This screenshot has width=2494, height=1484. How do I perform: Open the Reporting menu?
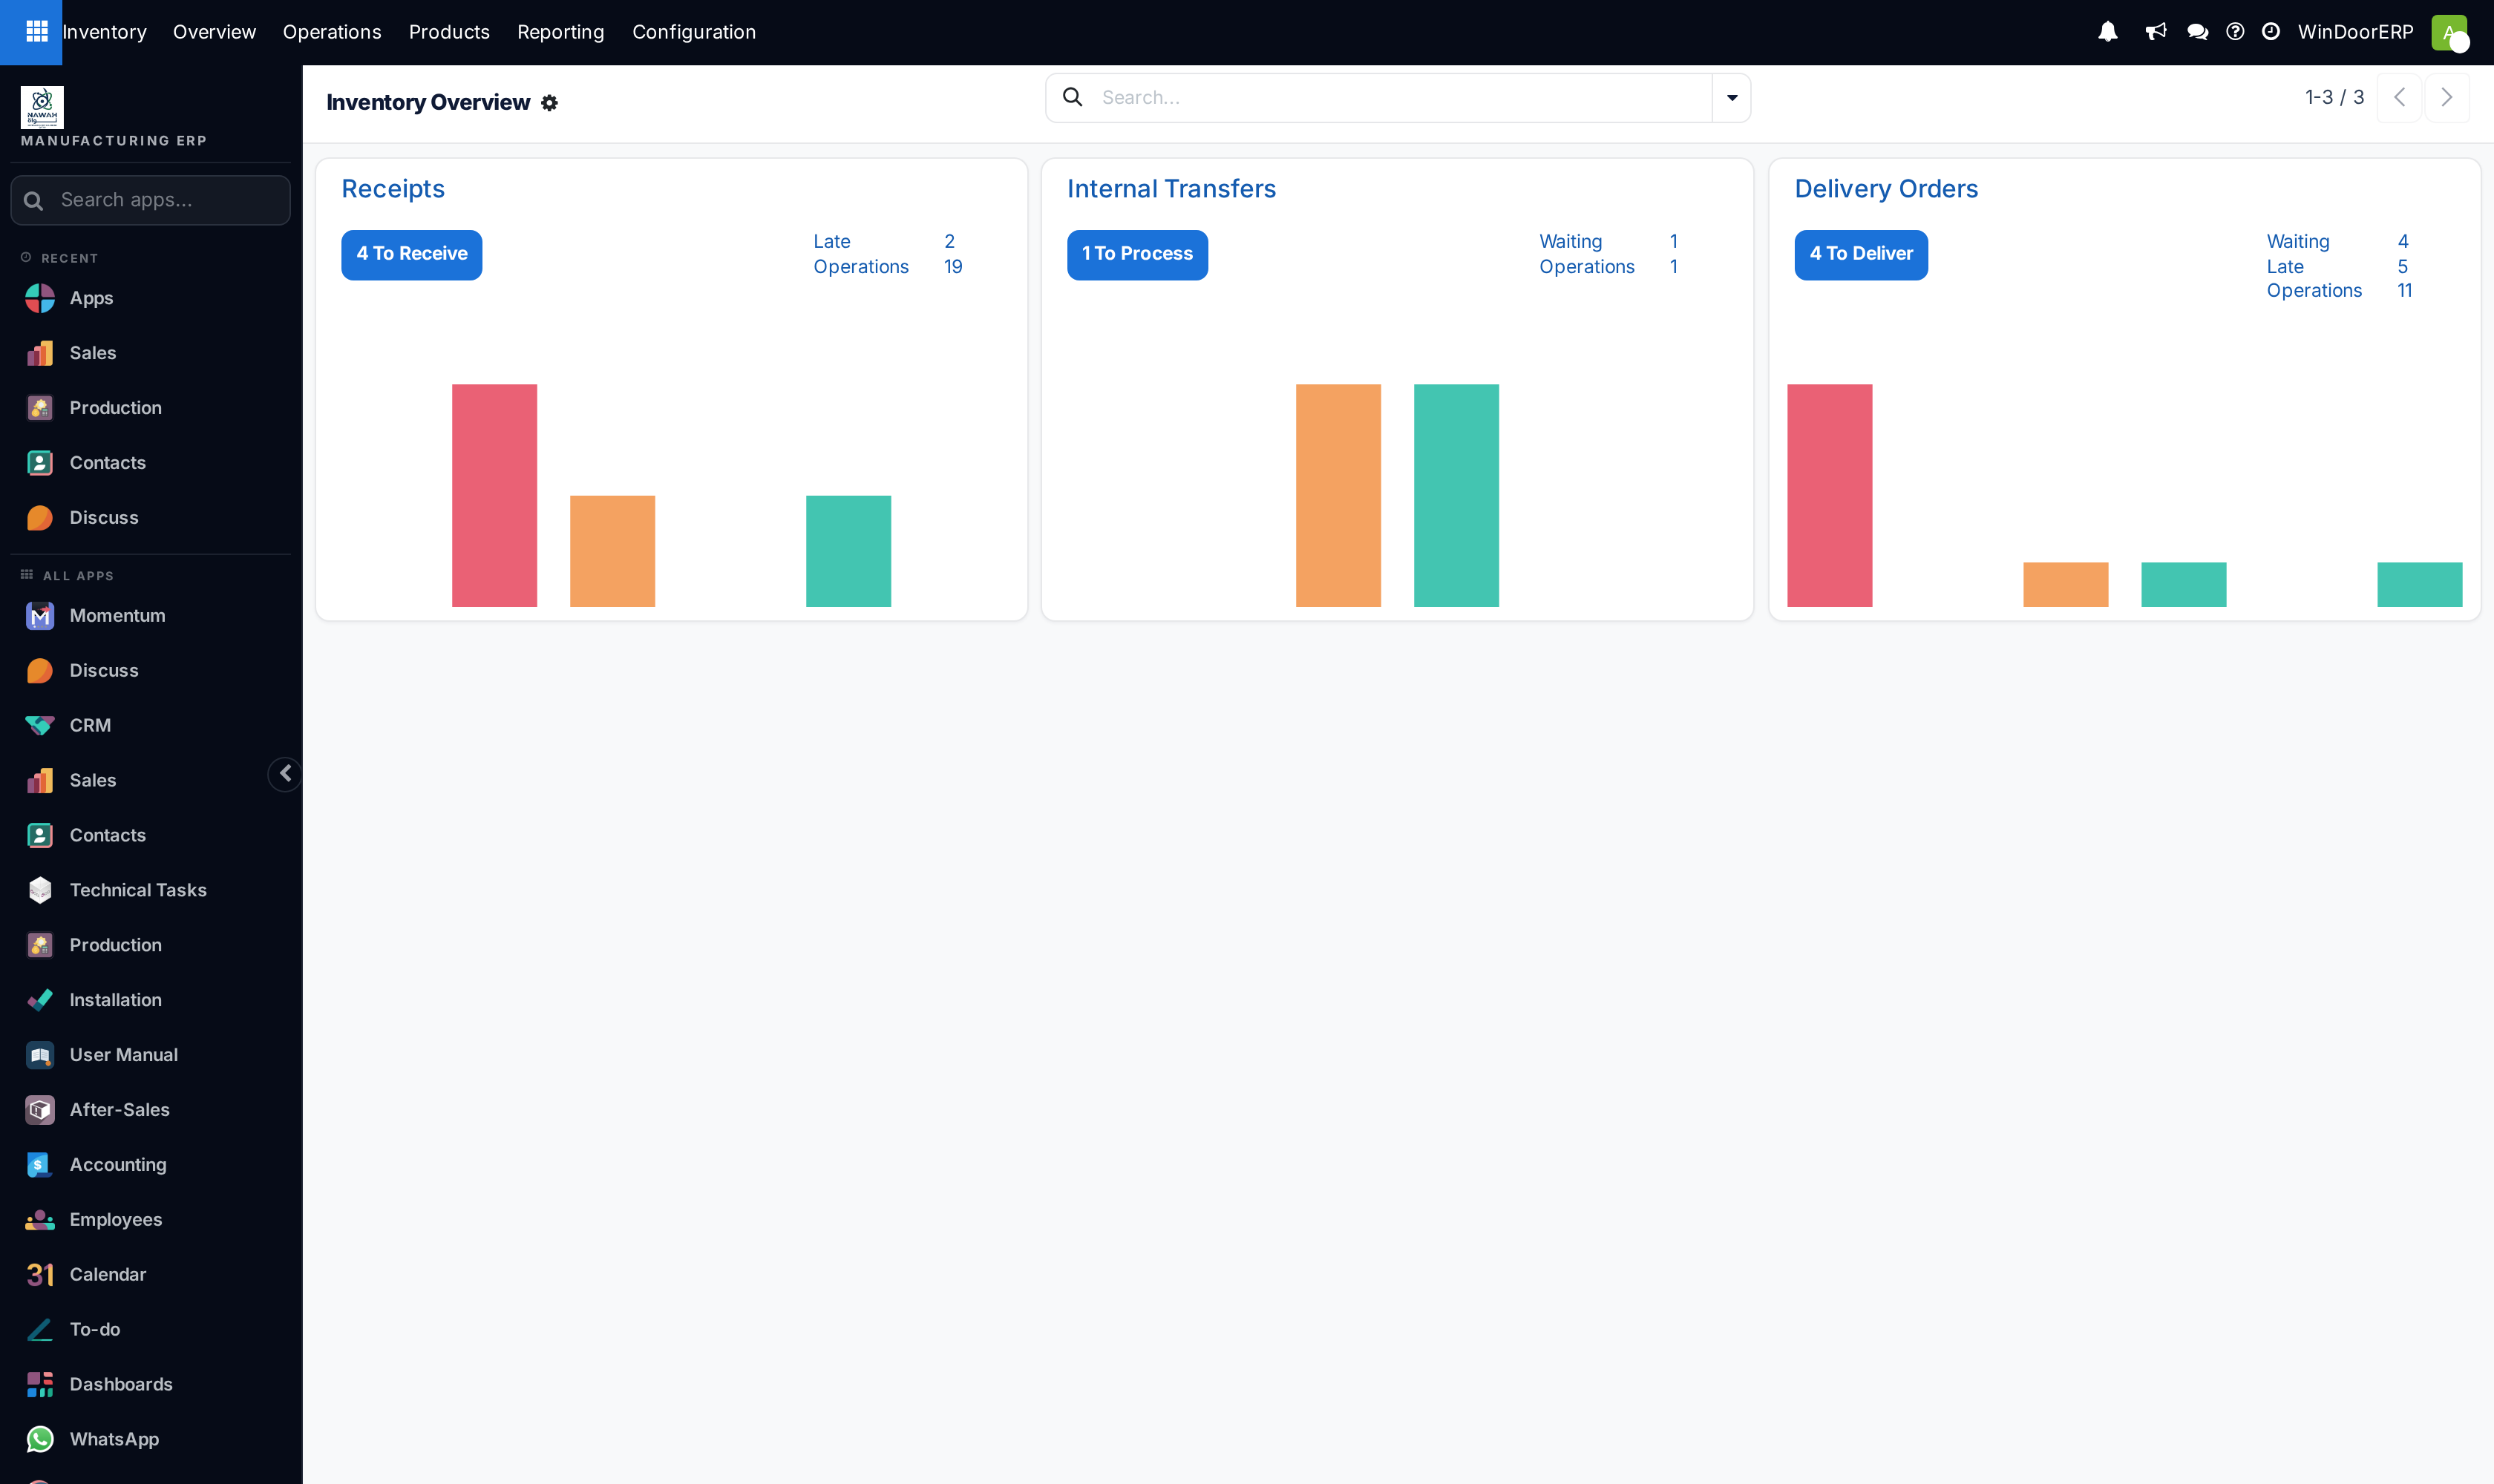point(560,32)
